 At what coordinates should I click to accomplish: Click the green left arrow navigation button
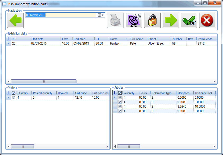15,20
